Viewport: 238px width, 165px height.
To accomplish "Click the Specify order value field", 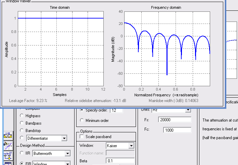I will [x=116, y=110].
